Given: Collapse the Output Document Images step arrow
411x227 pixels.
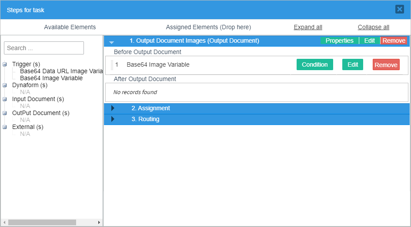Looking at the screenshot, I should (112, 42).
